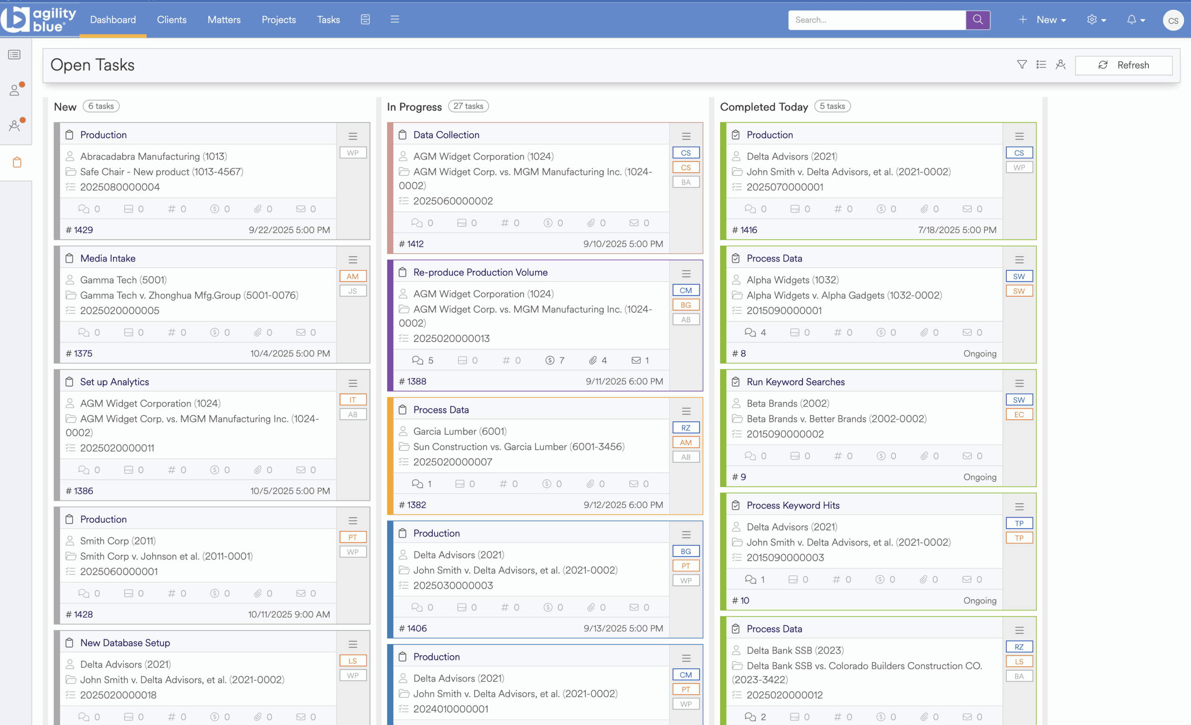Click the CM badge on Re-produce Production Volume

[x=685, y=290]
